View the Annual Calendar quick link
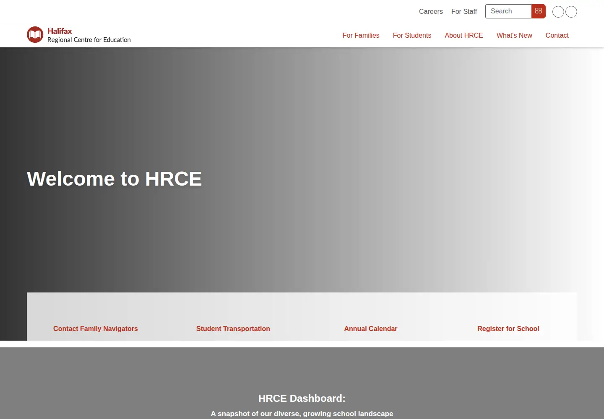 click(371, 329)
